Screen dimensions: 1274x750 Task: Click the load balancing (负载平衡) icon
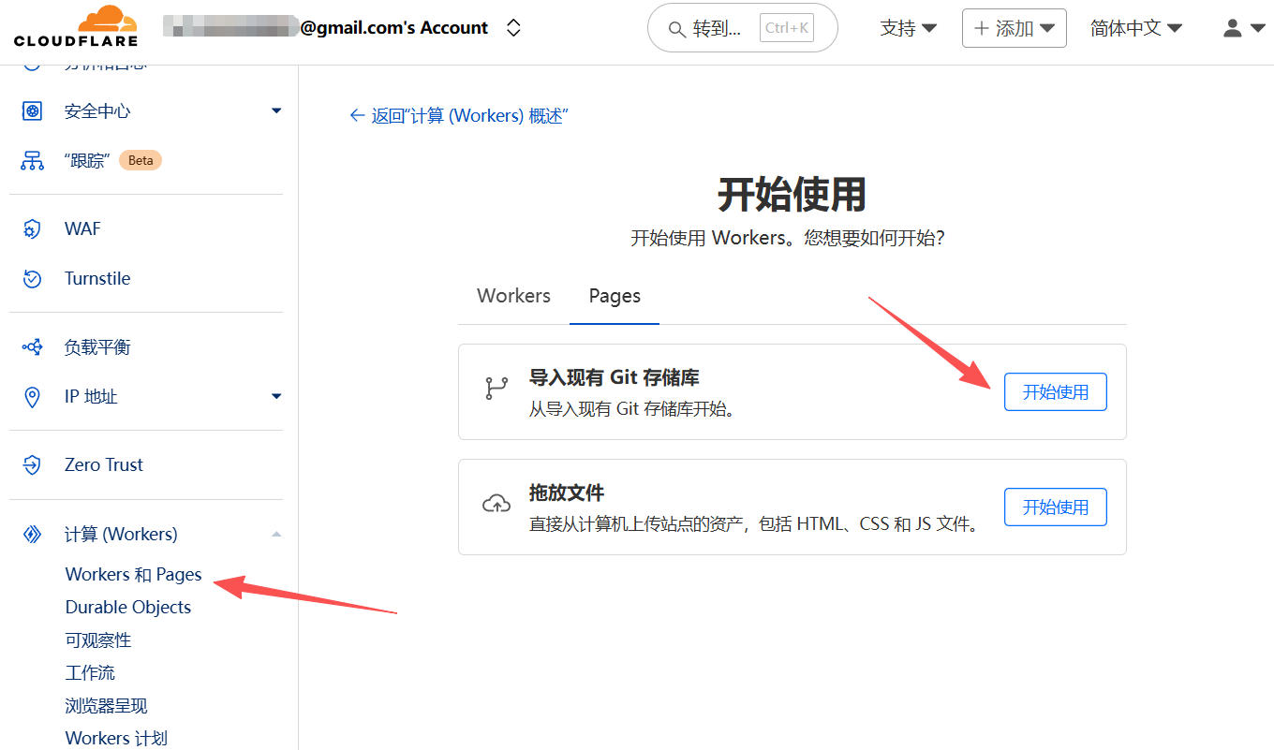33,347
